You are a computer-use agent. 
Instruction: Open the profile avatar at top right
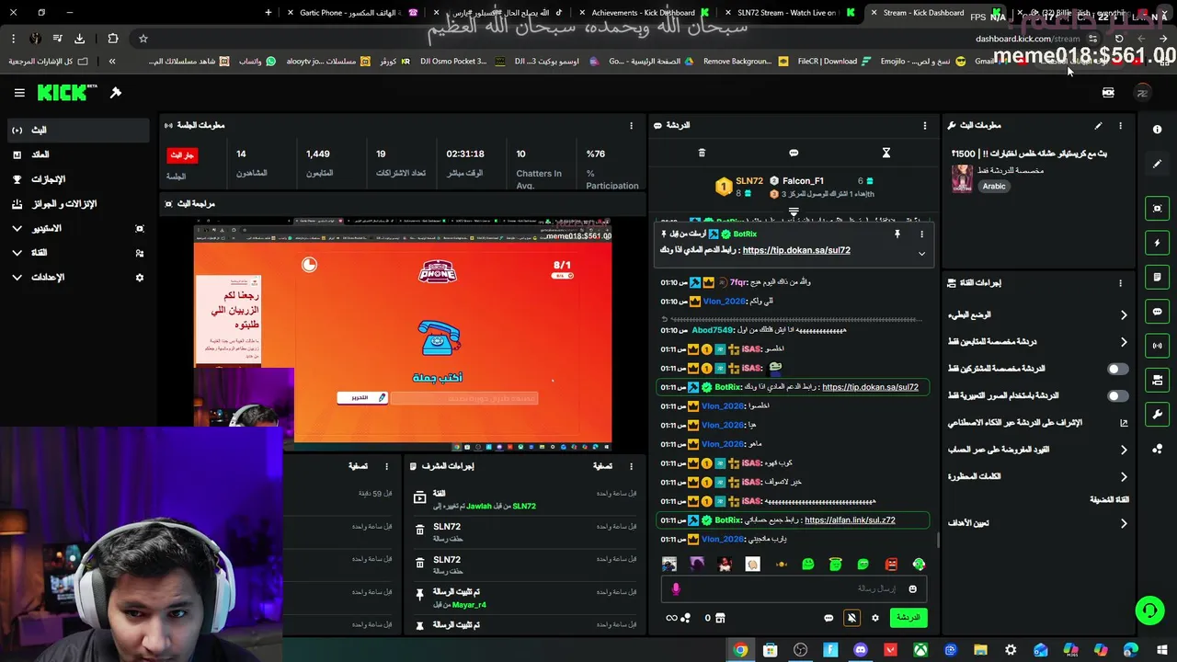[1142, 93]
